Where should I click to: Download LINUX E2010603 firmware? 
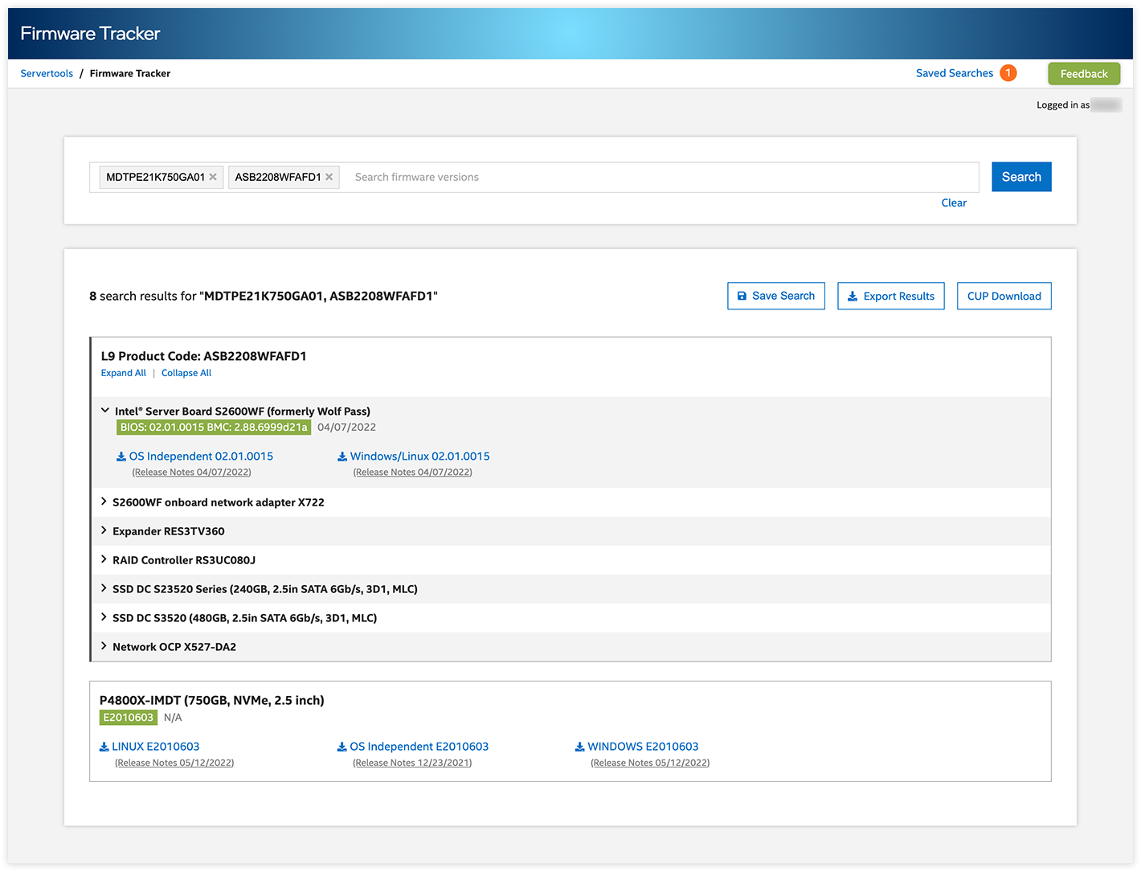155,747
